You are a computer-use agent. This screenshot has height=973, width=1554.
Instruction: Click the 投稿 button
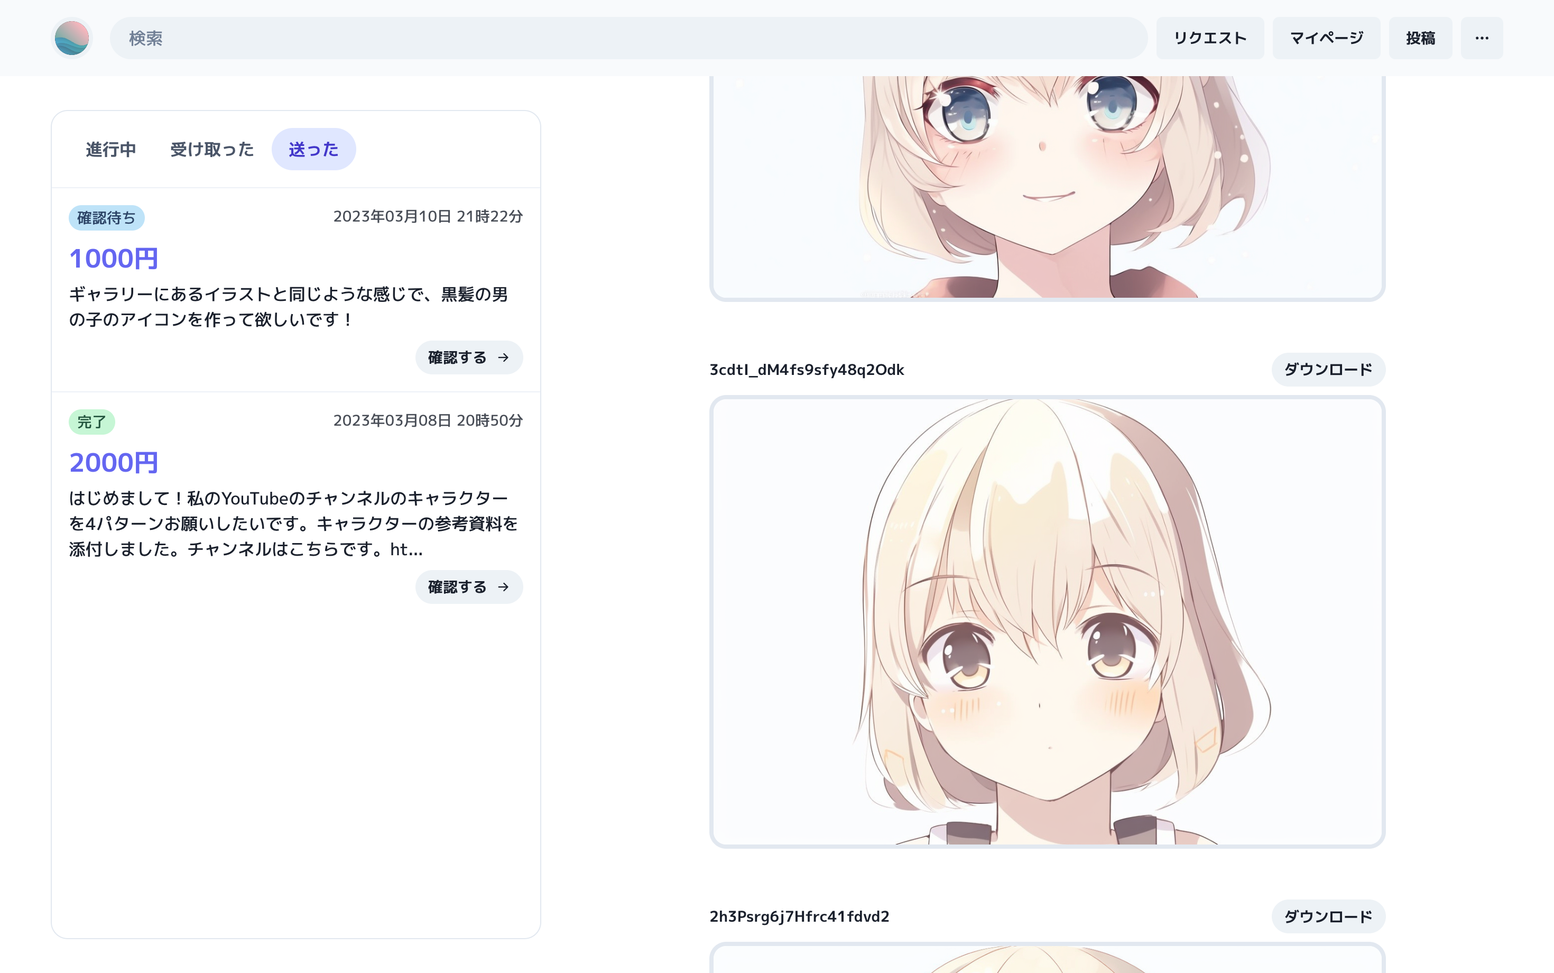[1420, 38]
